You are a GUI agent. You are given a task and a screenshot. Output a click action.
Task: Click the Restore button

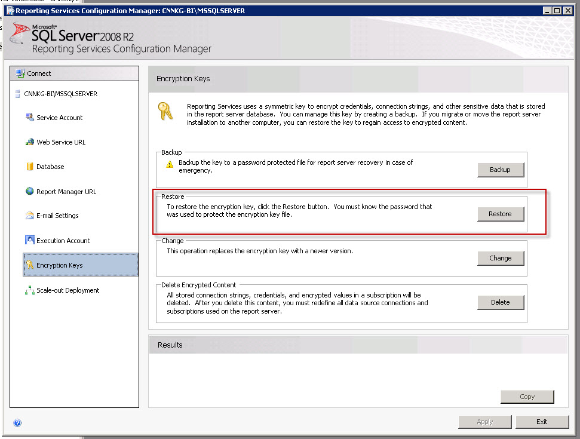501,214
